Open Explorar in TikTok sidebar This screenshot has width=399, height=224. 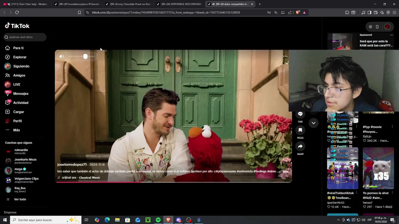coord(20,57)
